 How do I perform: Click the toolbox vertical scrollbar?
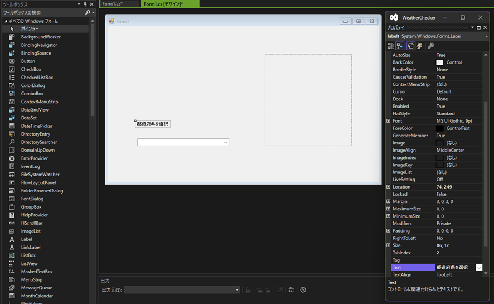[x=93, y=69]
